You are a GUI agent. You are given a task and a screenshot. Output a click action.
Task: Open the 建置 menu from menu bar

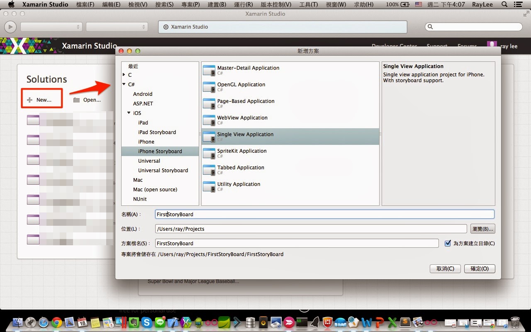(x=217, y=5)
